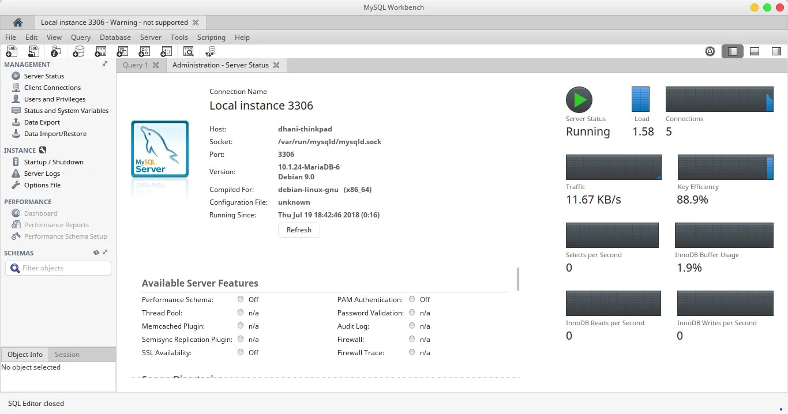Toggle the right sidebar panel icon

tap(776, 51)
